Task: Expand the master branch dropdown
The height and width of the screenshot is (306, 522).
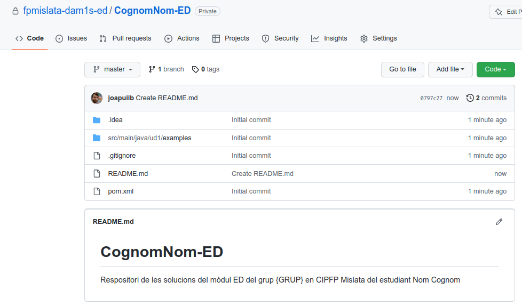Action: point(112,69)
